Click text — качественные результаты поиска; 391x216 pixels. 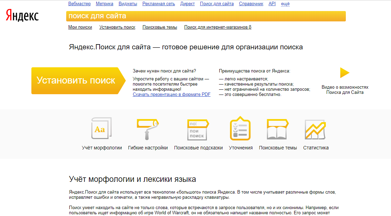pos(256,84)
